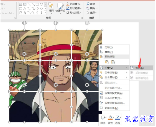Click the paste-as-picture option icon
This screenshot has width=156, height=127.
(x=113, y=62)
